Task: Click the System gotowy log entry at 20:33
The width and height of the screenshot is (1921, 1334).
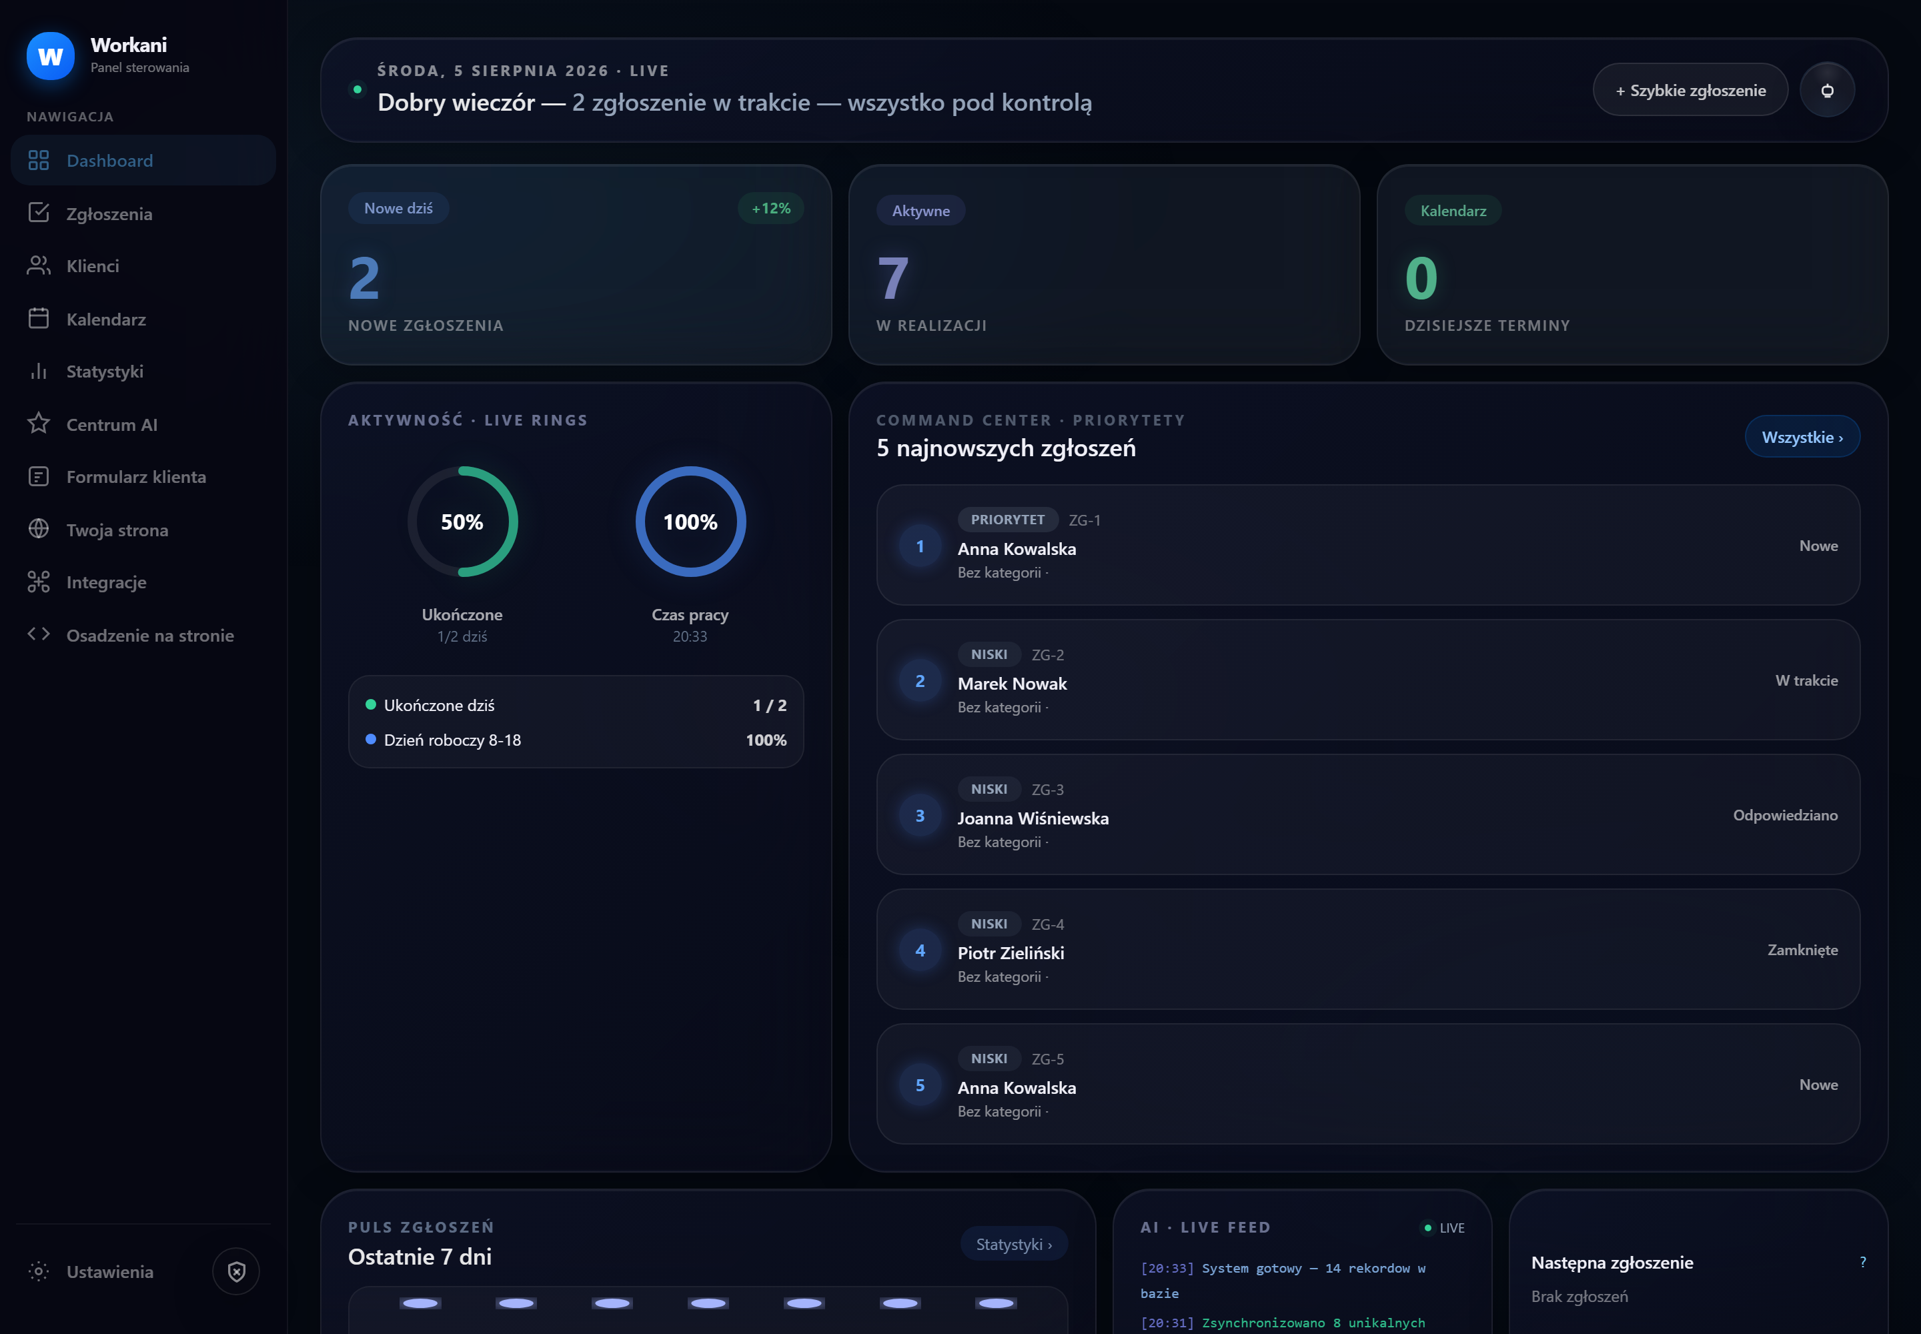Action: (1283, 1281)
